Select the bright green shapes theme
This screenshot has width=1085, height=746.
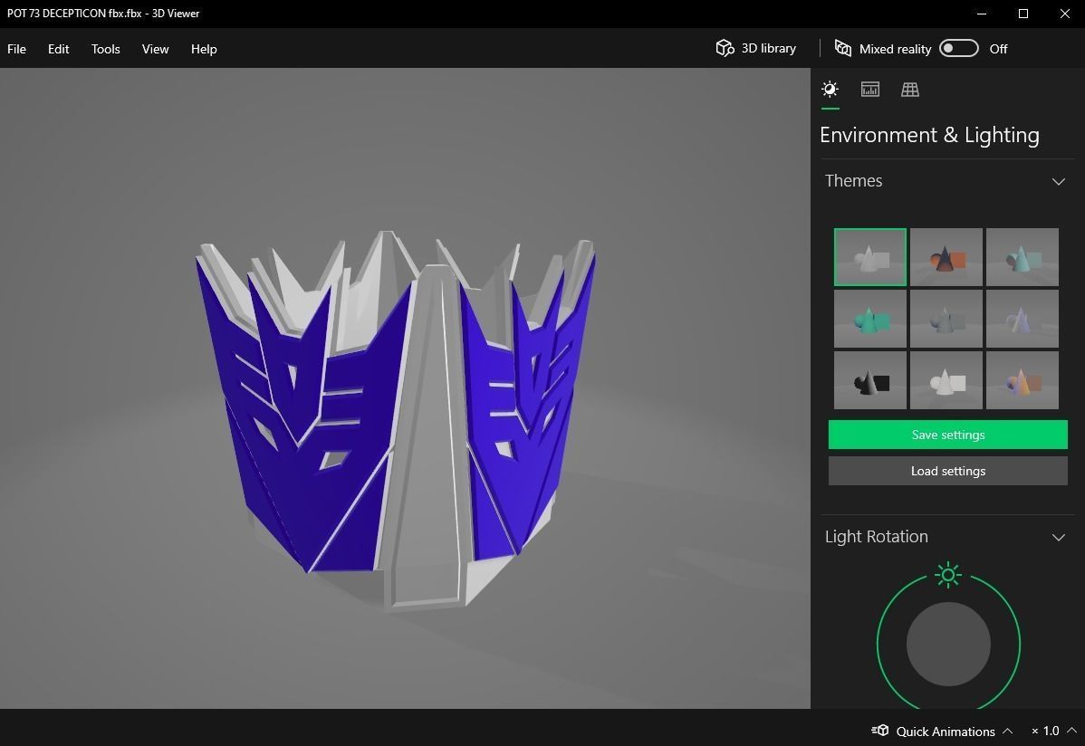pos(869,319)
